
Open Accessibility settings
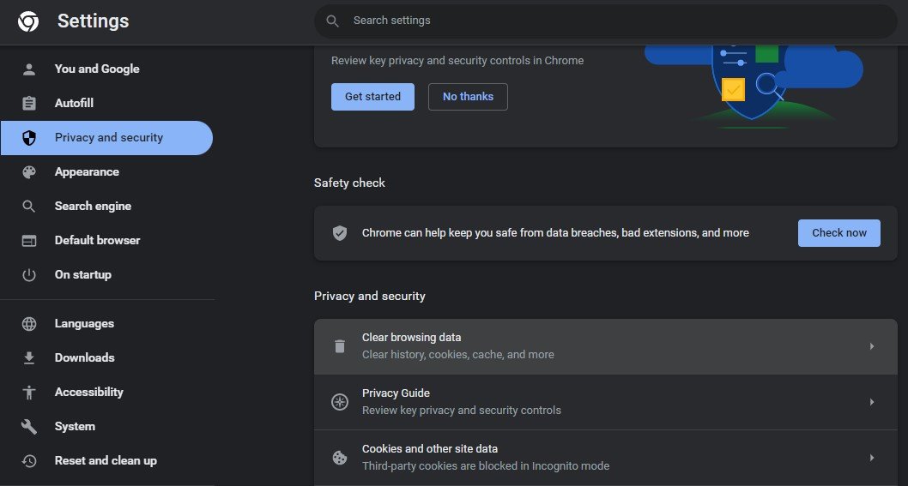(x=106, y=393)
